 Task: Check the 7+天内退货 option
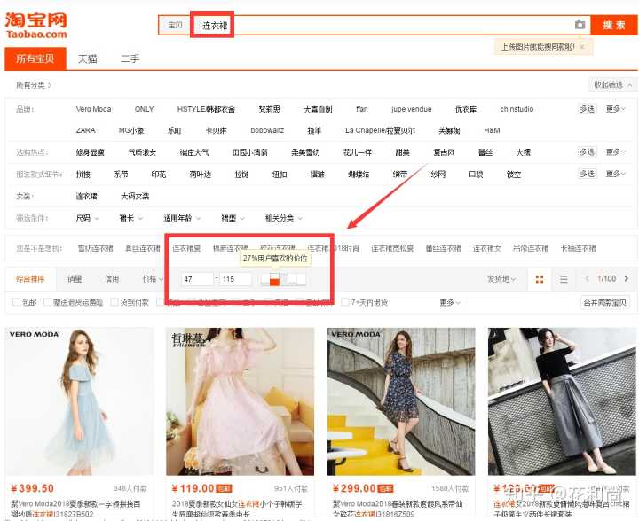point(345,302)
